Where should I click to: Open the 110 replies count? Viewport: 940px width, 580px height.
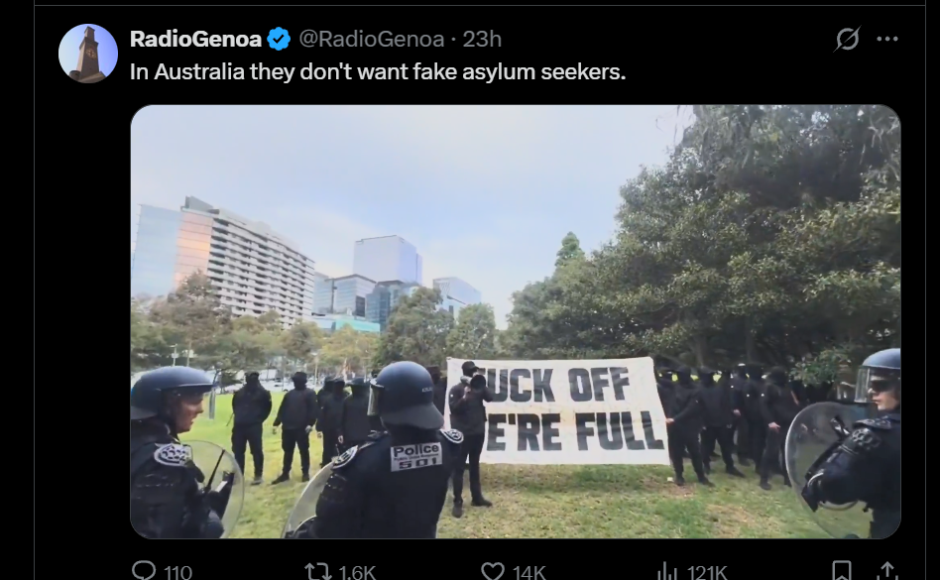coord(177,572)
